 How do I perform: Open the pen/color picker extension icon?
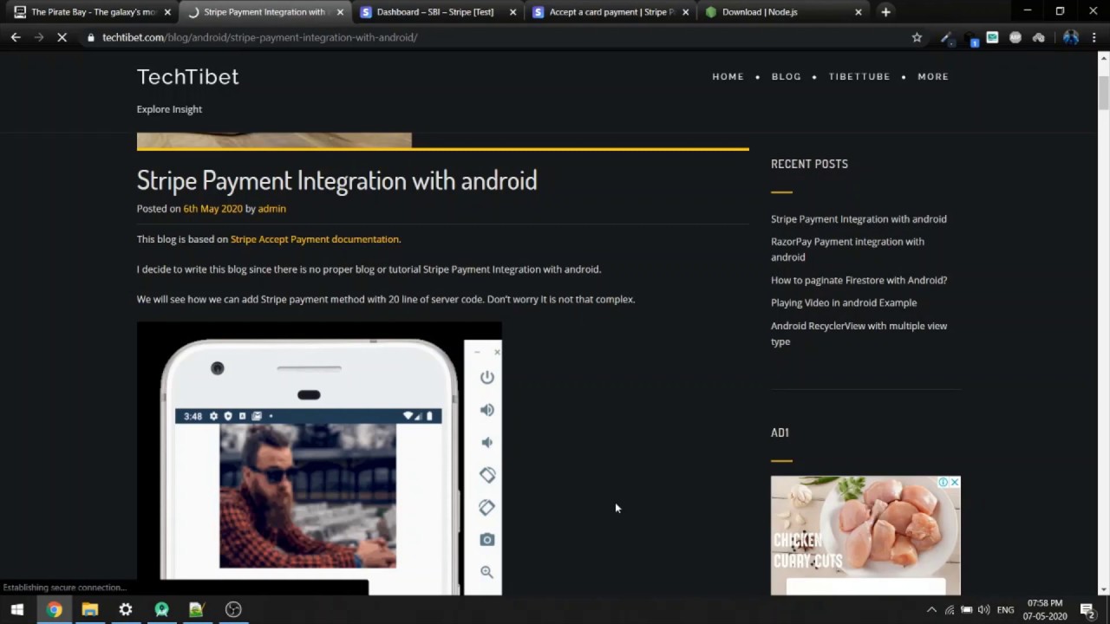click(946, 37)
